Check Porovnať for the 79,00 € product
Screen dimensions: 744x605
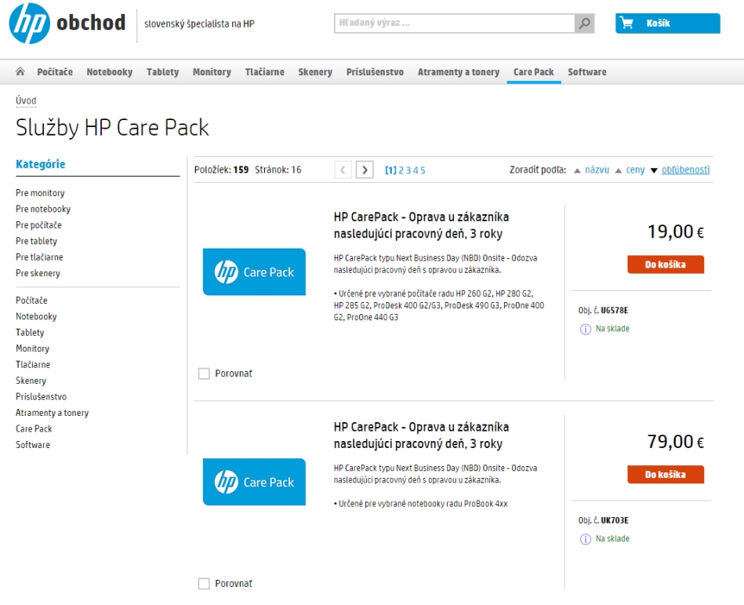[204, 584]
